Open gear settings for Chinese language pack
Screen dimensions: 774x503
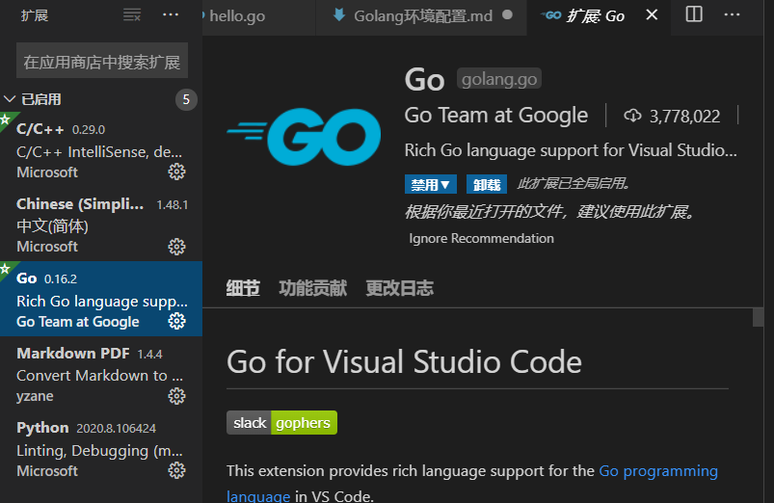pyautogui.click(x=176, y=247)
